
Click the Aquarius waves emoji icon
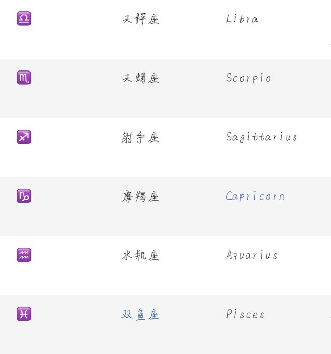pos(24,255)
